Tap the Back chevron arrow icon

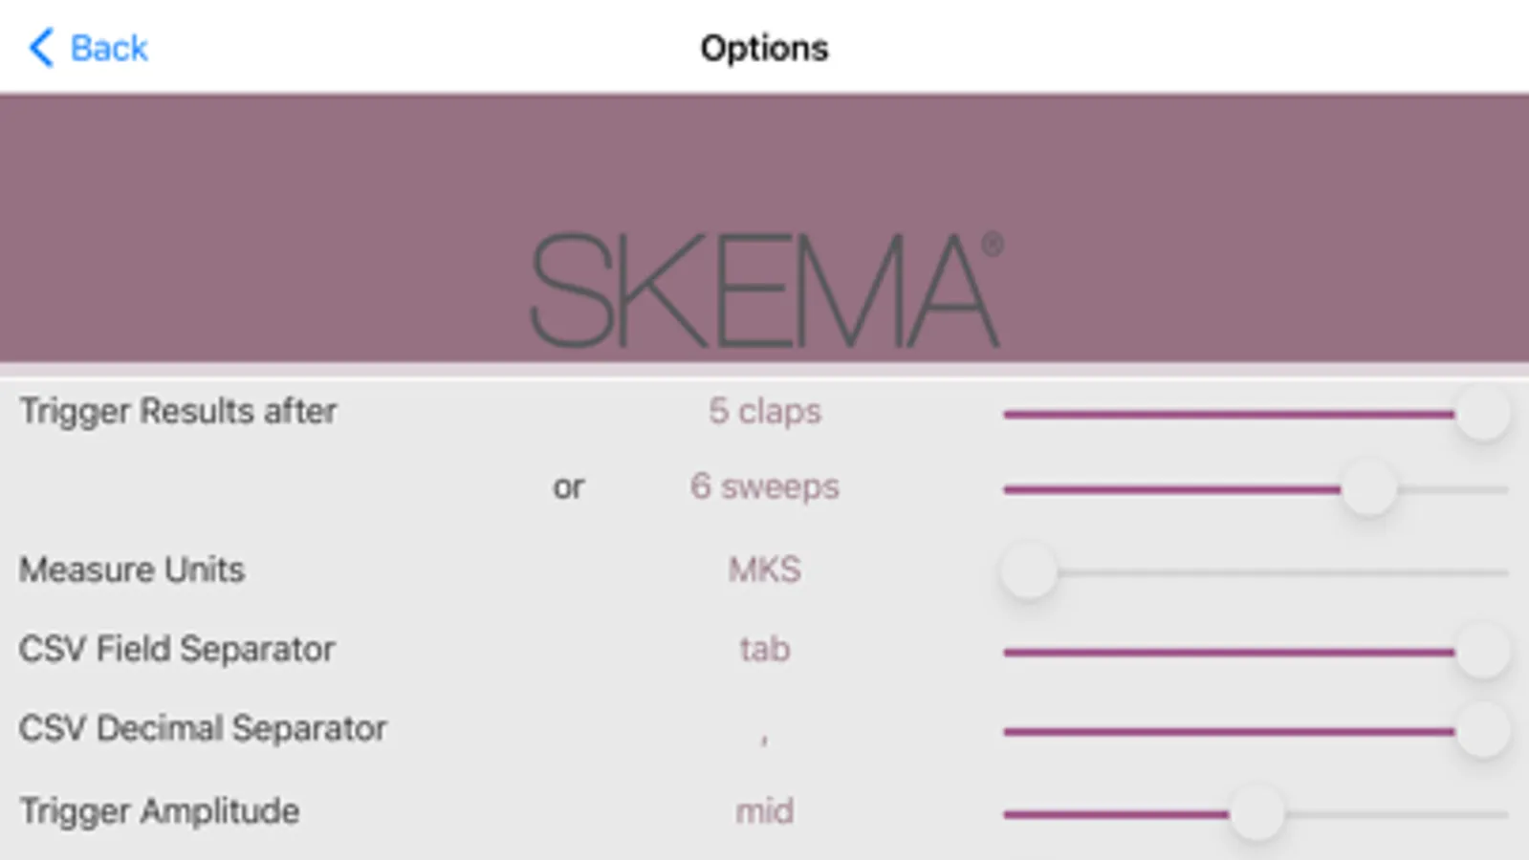pyautogui.click(x=41, y=48)
